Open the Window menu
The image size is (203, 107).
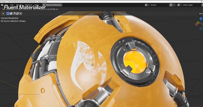pos(28,5)
